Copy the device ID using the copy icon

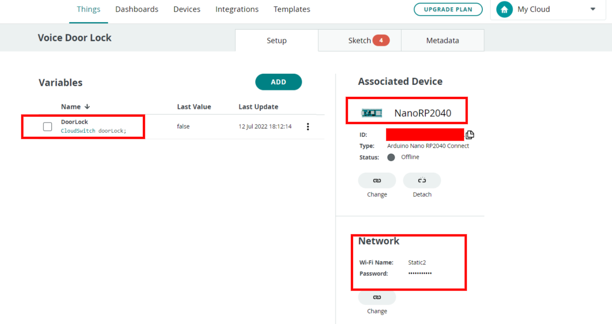[x=469, y=134]
